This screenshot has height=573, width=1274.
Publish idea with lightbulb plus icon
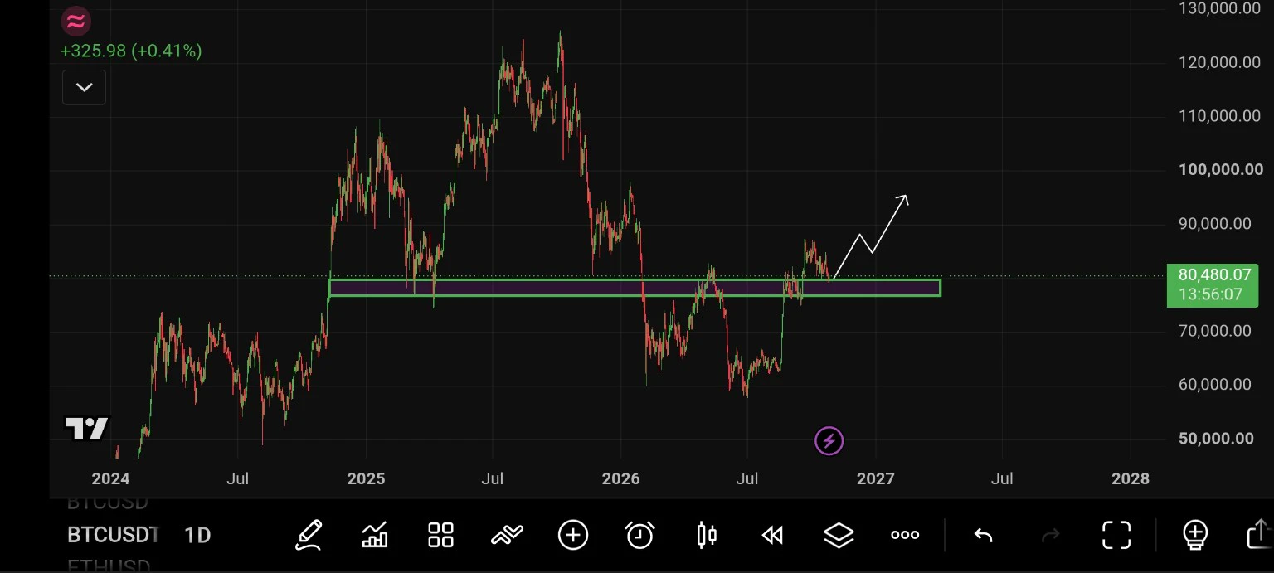click(x=1195, y=533)
